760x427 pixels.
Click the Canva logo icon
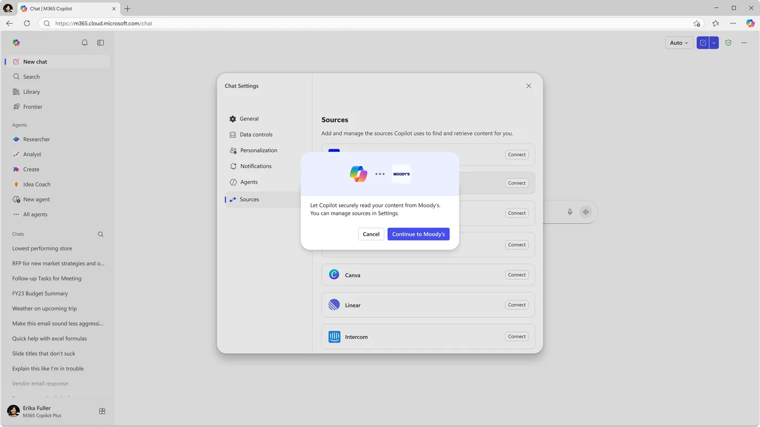[x=334, y=275]
